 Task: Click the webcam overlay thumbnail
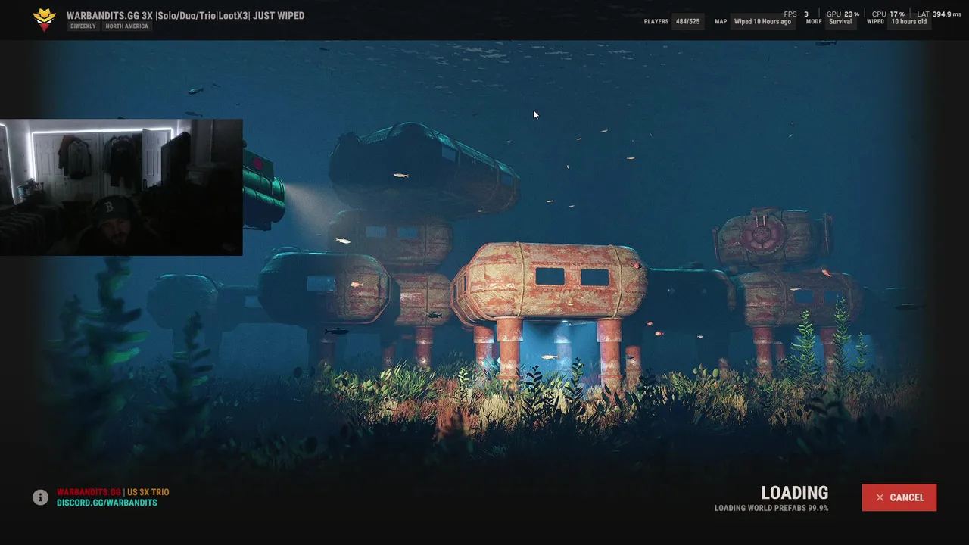tap(121, 187)
